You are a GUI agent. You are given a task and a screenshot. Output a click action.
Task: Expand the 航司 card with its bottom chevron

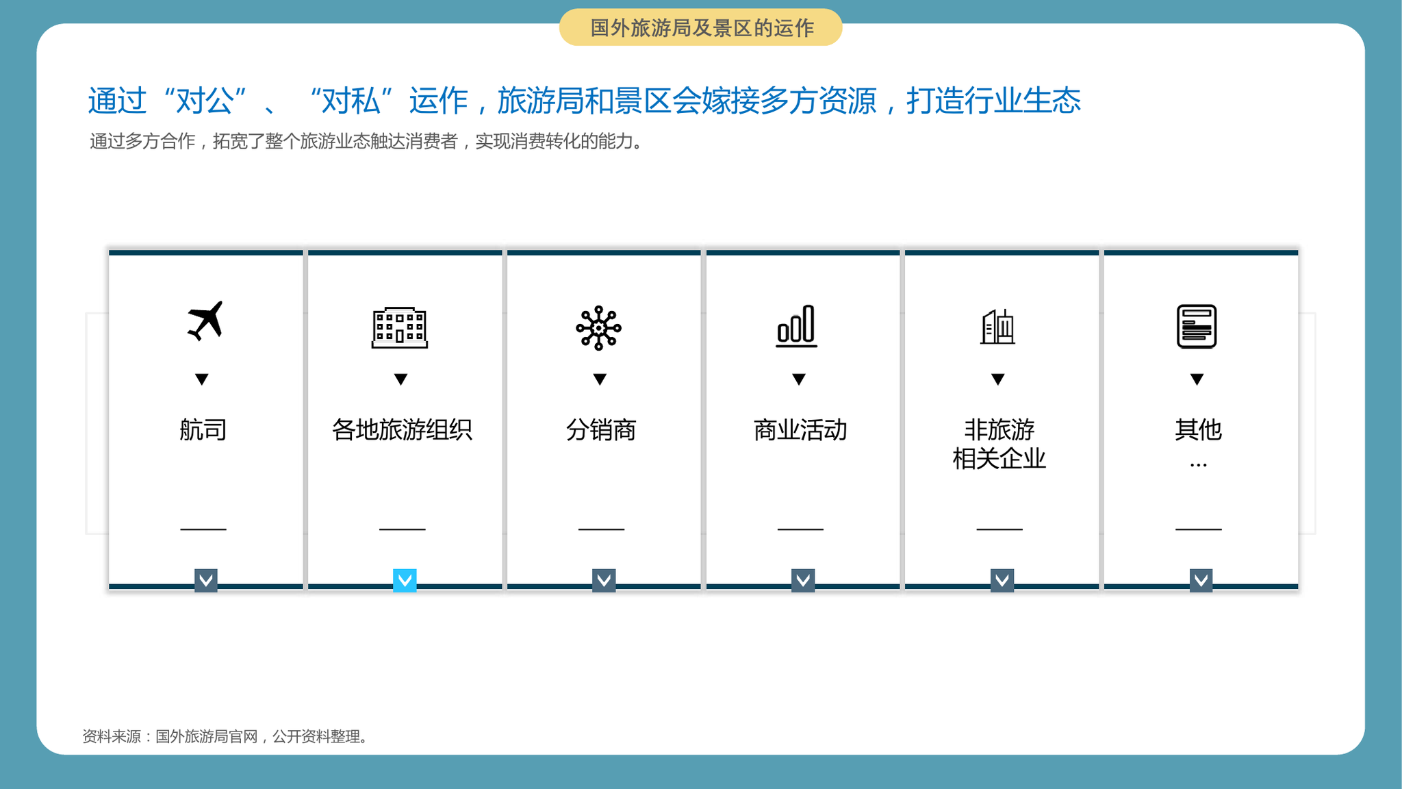206,581
